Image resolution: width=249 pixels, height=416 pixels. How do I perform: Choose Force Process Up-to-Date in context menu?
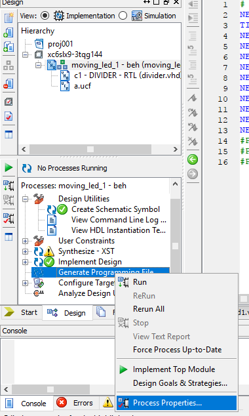176,350
